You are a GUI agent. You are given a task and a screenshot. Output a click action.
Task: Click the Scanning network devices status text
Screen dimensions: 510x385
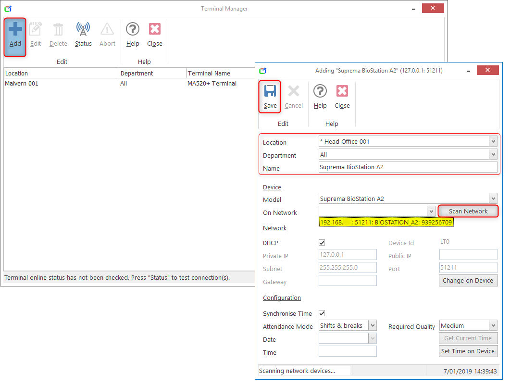[297, 371]
